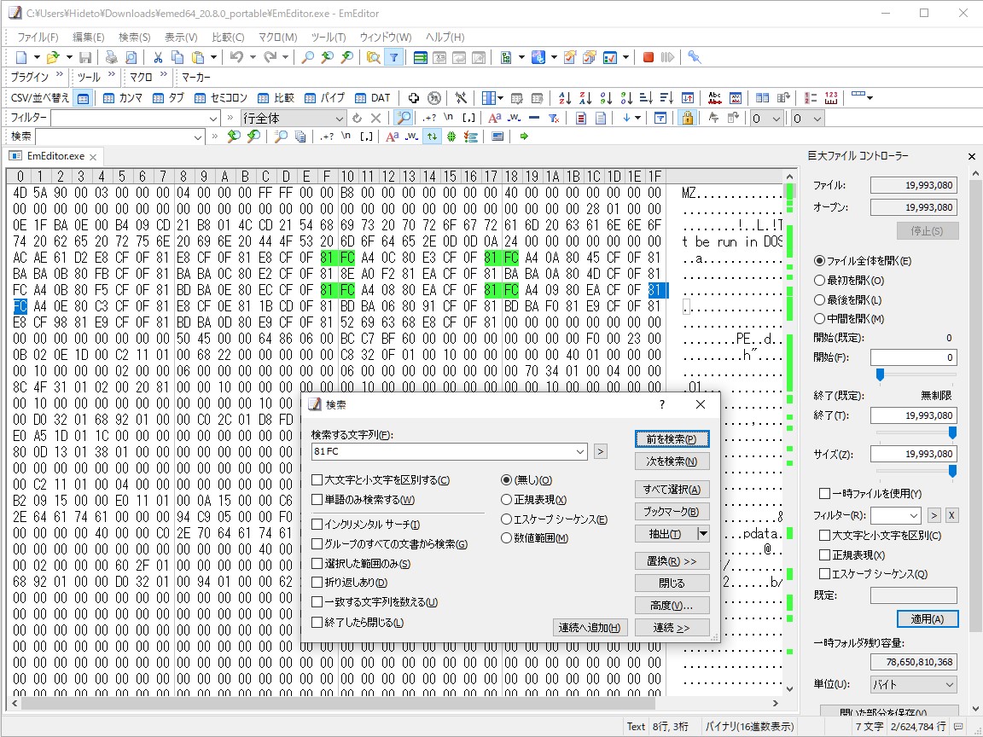This screenshot has width=983, height=737.
Task: Click green arrow icon in search toolbar
Action: (x=523, y=136)
